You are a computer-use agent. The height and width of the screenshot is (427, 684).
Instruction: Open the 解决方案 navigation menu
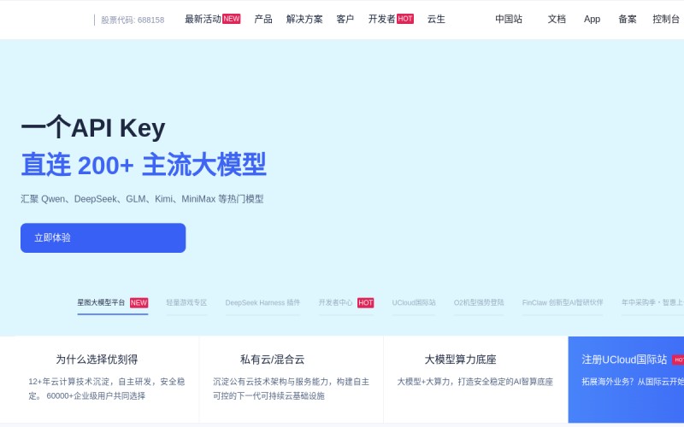304,19
